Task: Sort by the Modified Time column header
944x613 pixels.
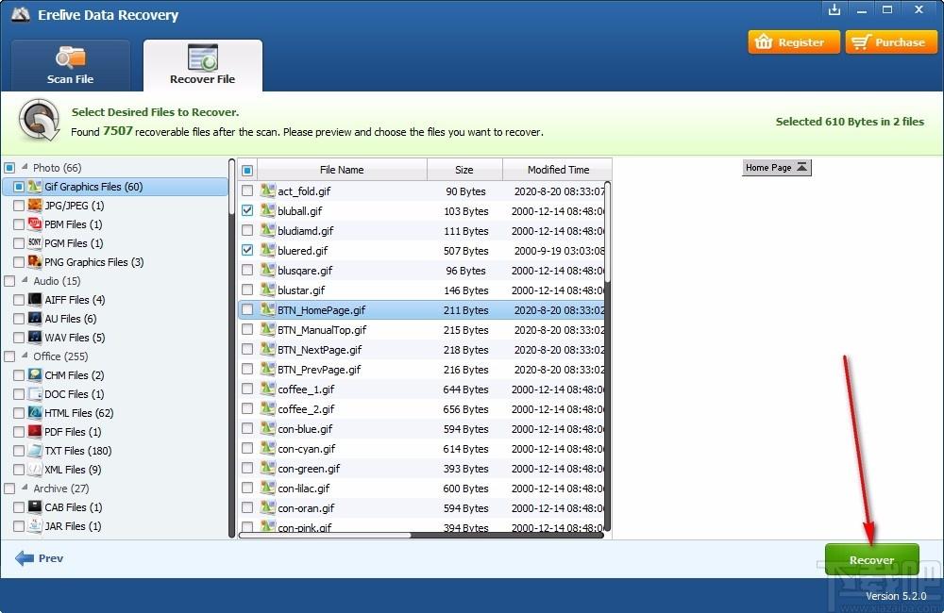Action: point(558,170)
